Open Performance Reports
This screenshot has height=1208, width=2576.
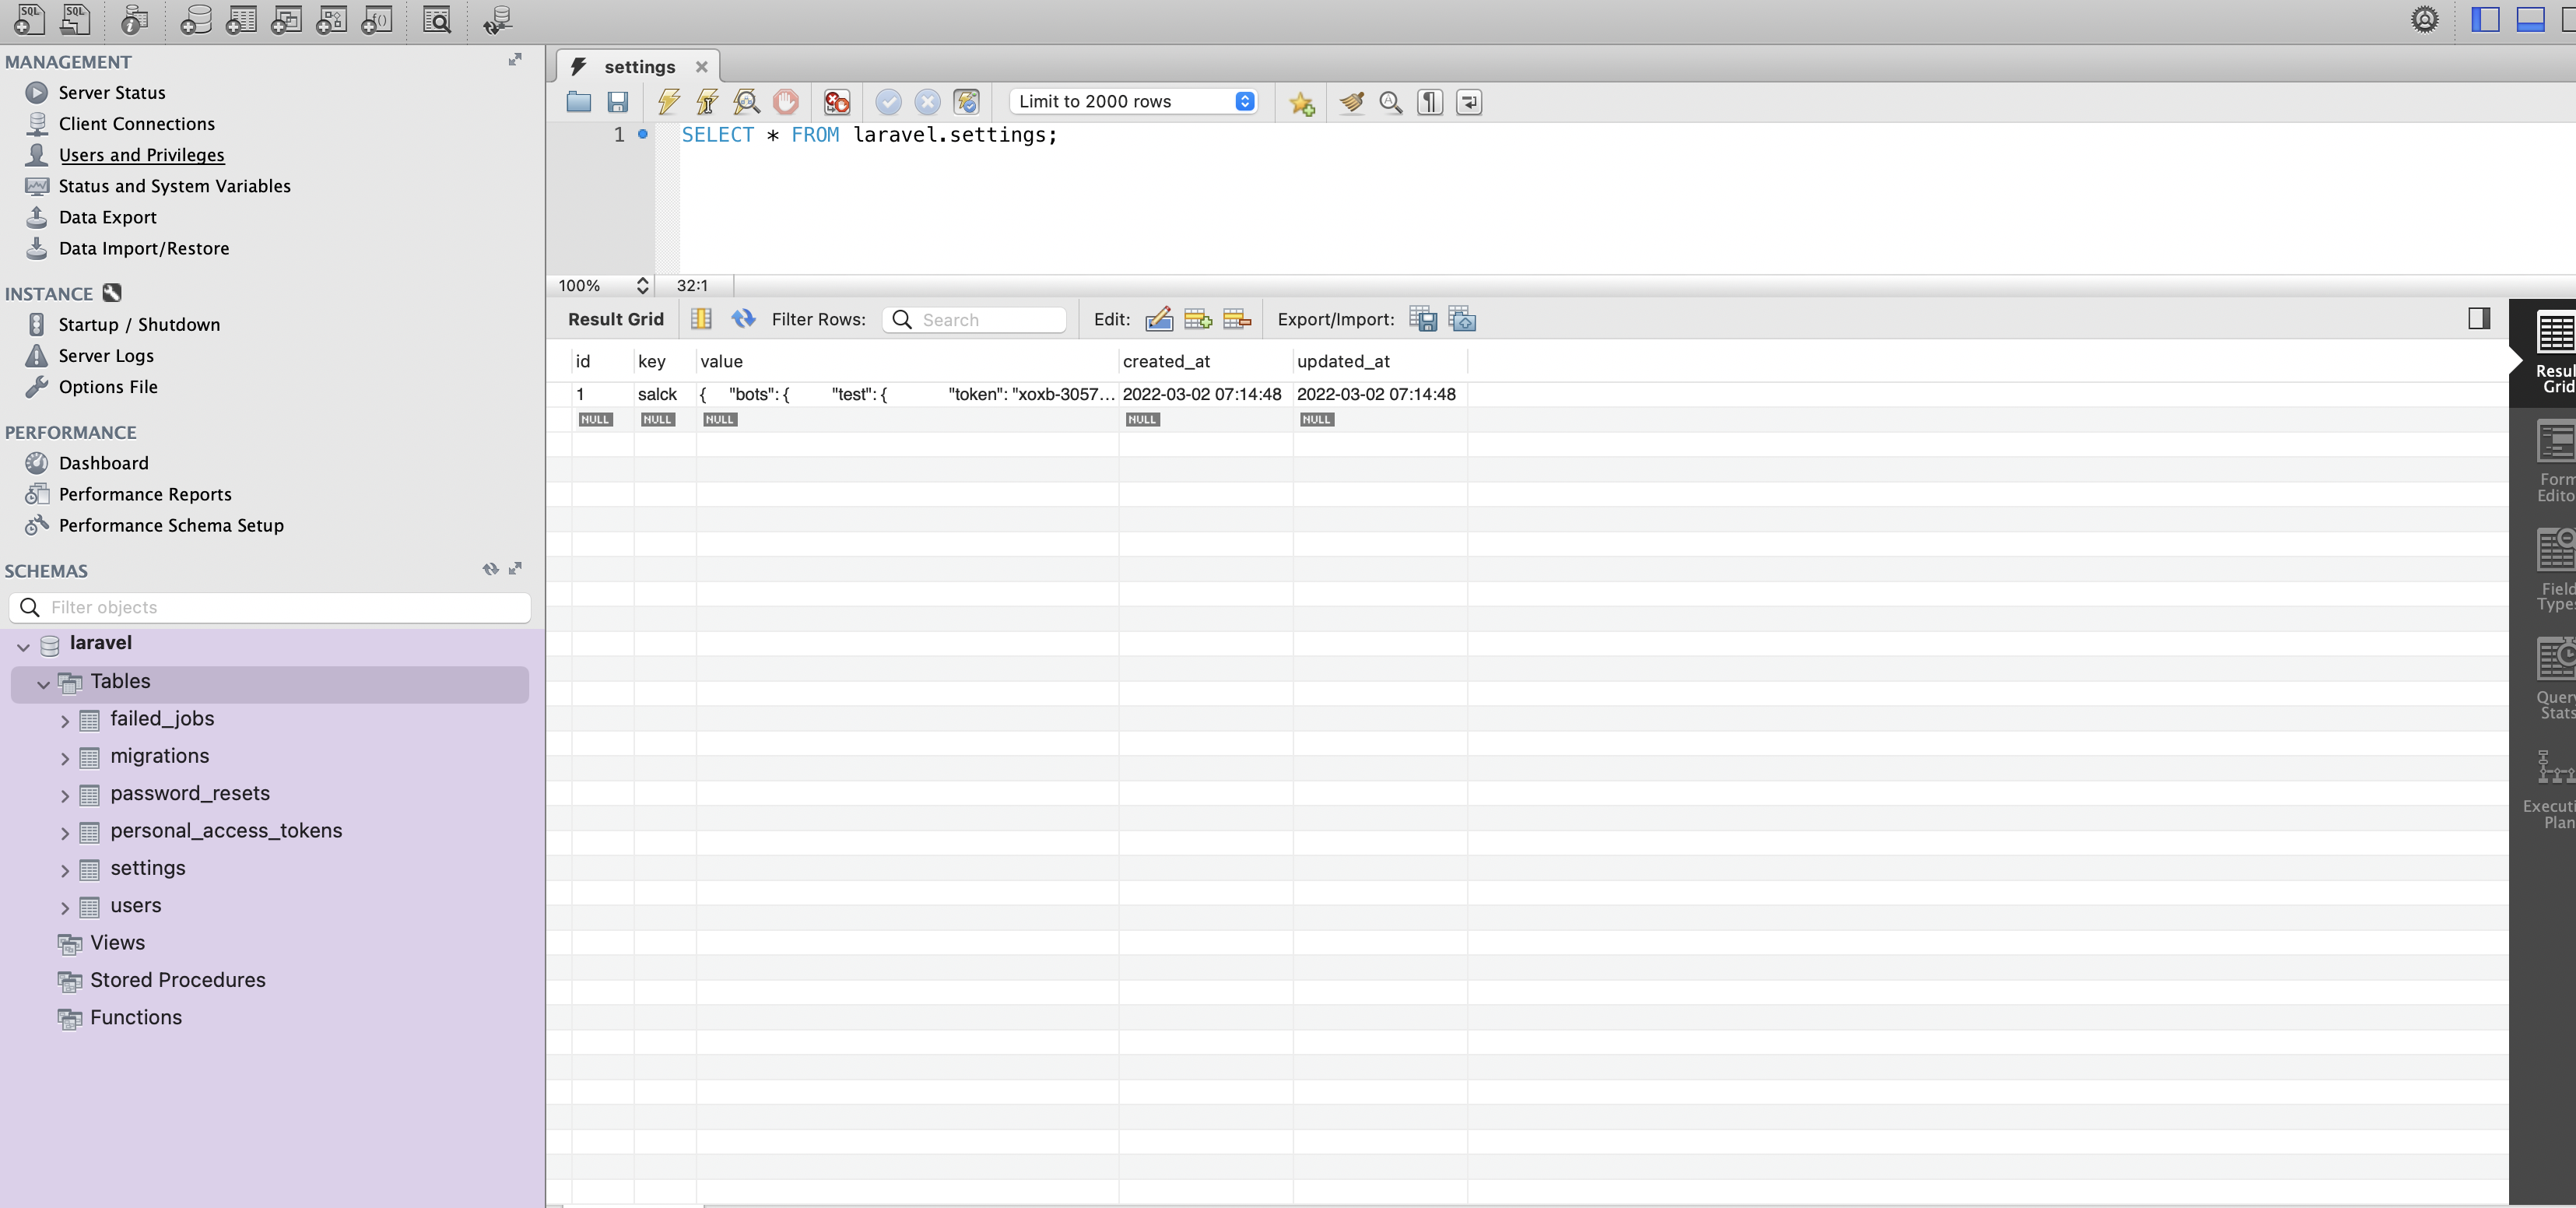tap(145, 494)
